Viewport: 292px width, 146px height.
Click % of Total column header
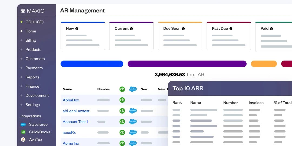click(283, 103)
